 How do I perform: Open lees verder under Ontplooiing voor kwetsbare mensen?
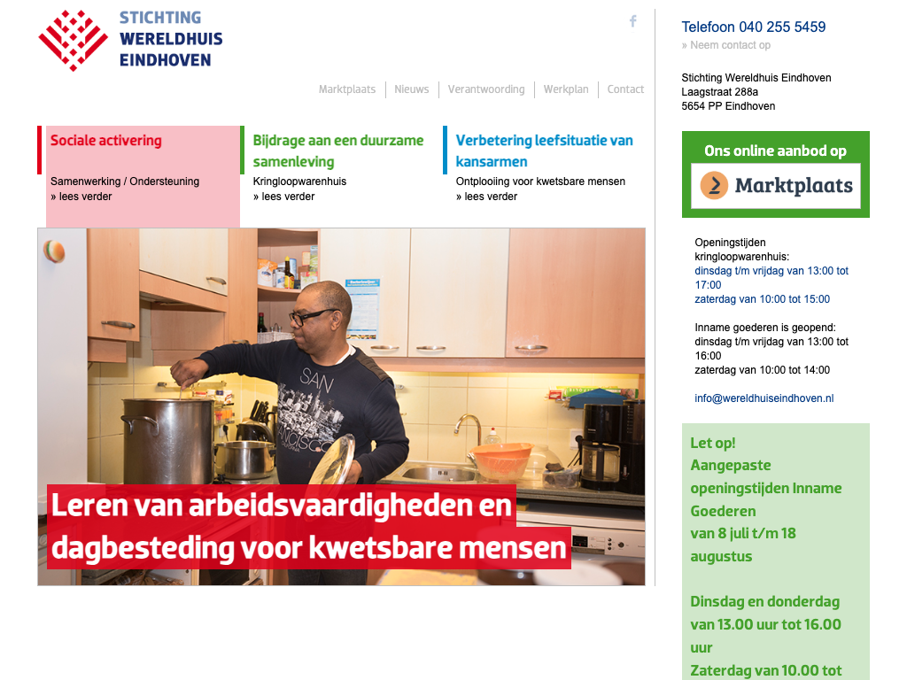click(486, 197)
